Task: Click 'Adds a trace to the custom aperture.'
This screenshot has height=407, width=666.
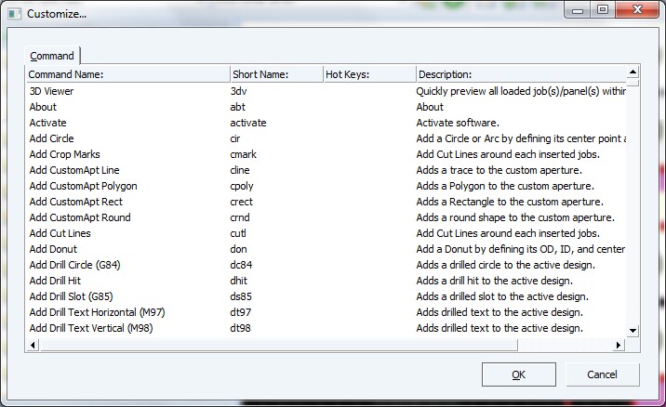Action: pyautogui.click(x=499, y=170)
